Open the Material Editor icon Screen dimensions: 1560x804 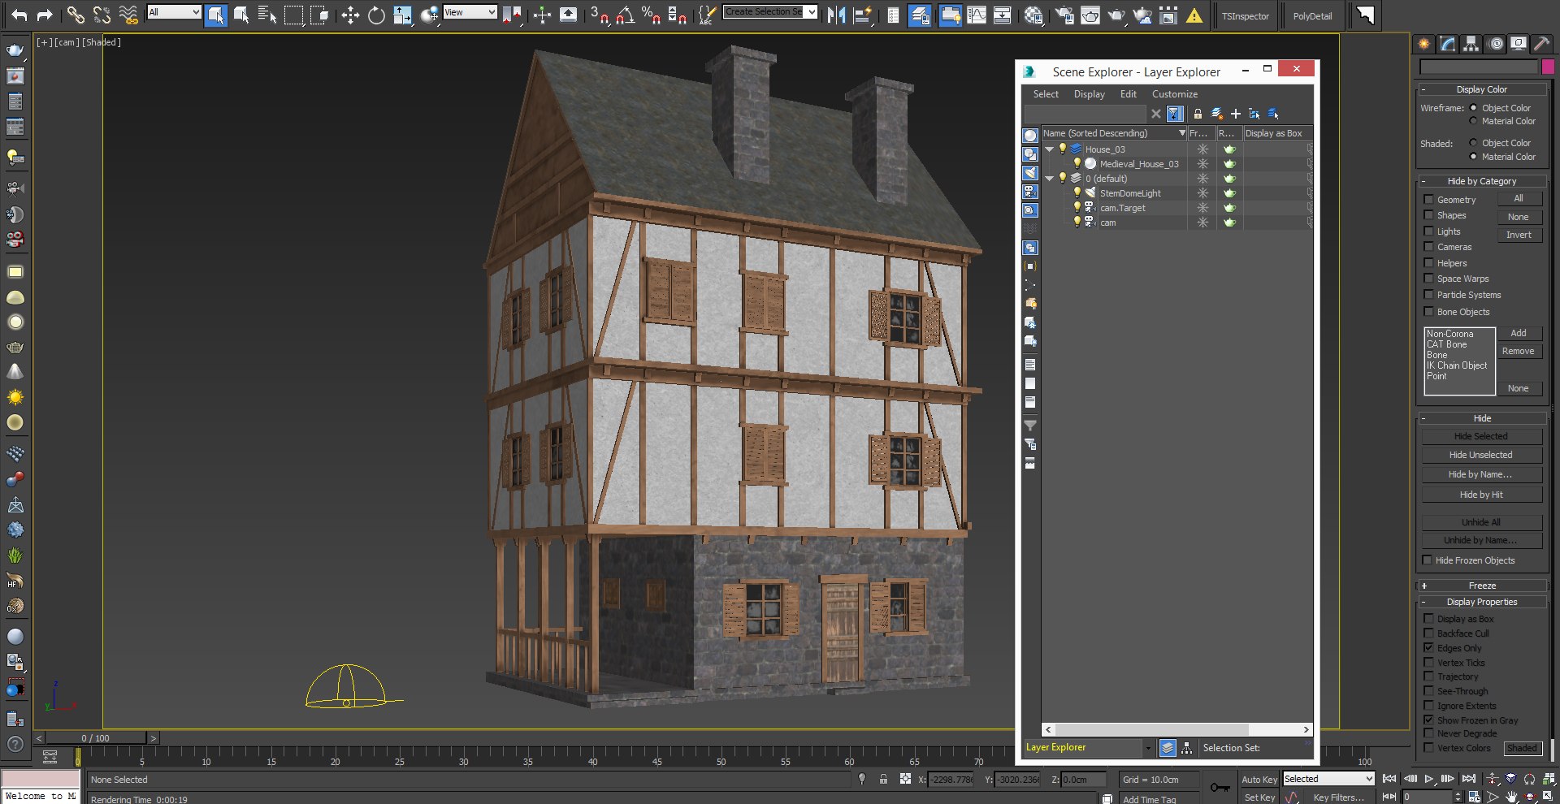coord(1033,14)
